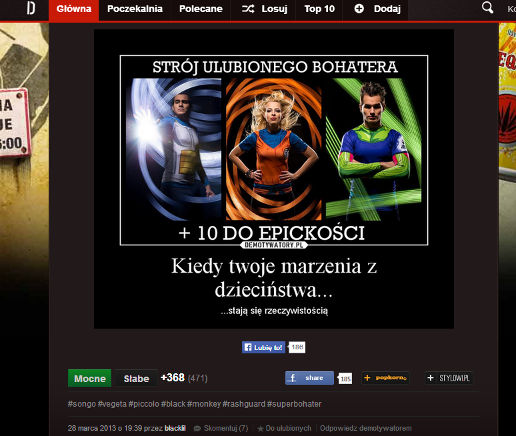Click the plus icon next to Dodaj
The image size is (516, 436).
[x=359, y=9]
